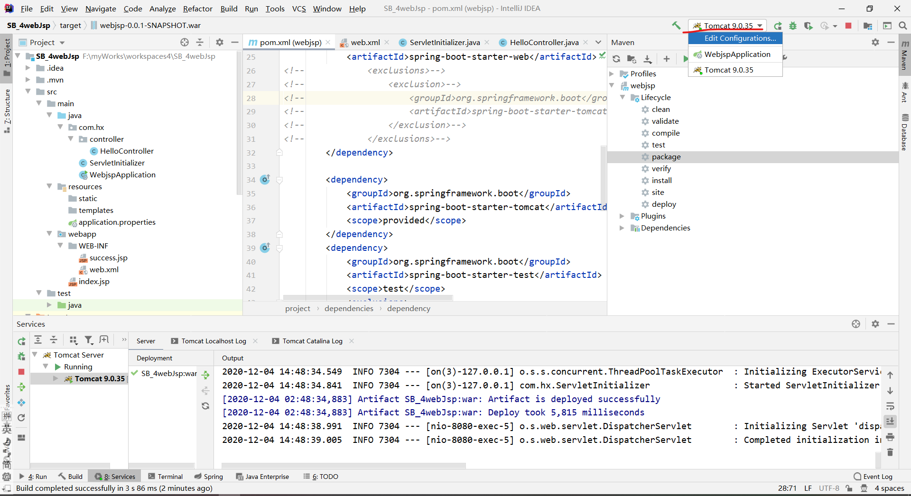The height and width of the screenshot is (496, 911).
Task: Toggle the Structure side tool button
Action: (x=7, y=111)
